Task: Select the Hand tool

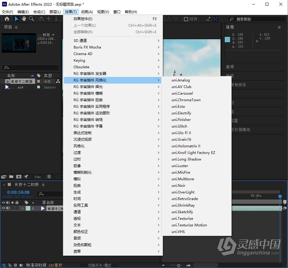Action: [x=24, y=19]
